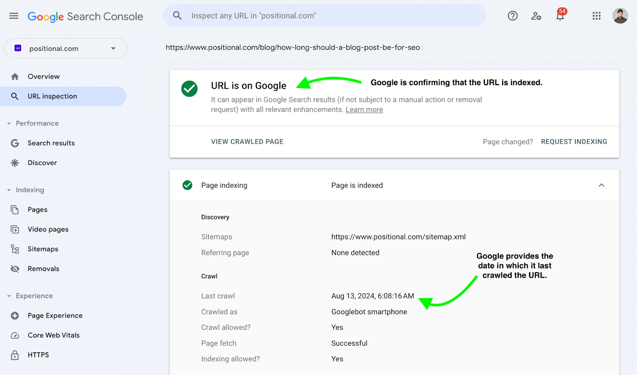Click the Crawl allowed? label
This screenshot has width=637, height=375.
(x=226, y=328)
